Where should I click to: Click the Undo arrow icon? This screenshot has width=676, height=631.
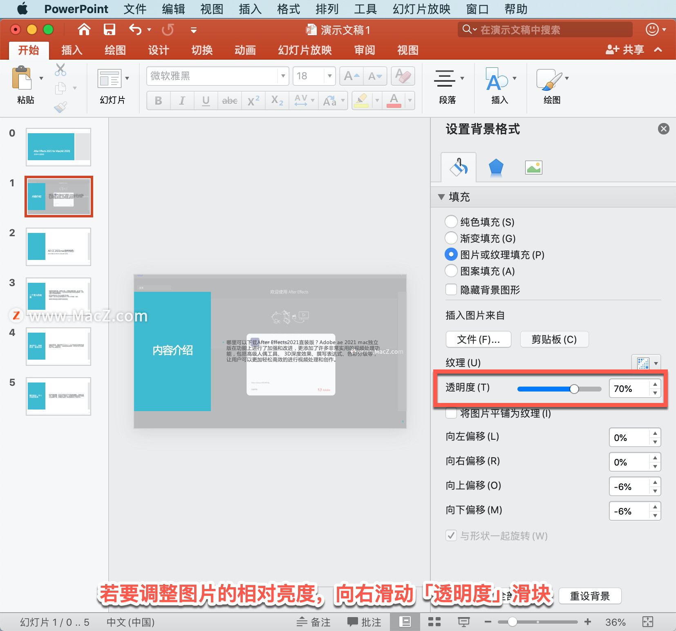(135, 29)
